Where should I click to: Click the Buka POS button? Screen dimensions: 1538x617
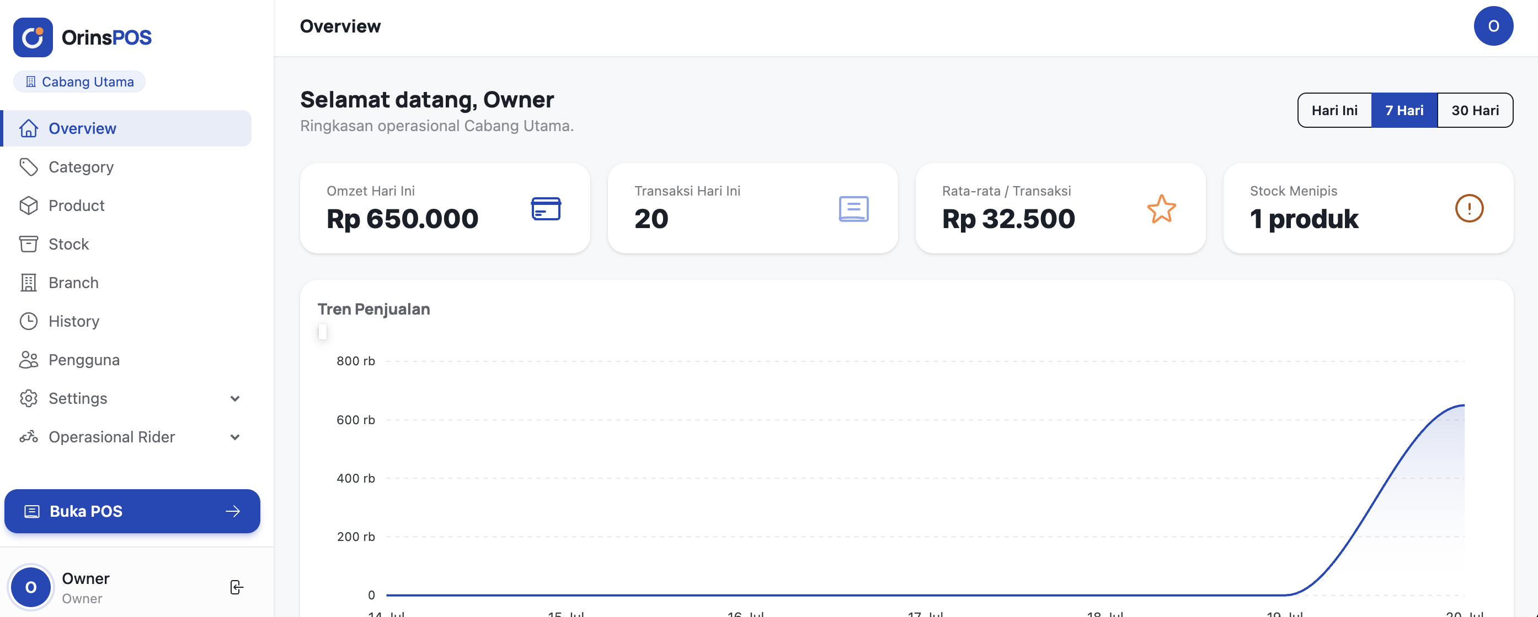132,511
